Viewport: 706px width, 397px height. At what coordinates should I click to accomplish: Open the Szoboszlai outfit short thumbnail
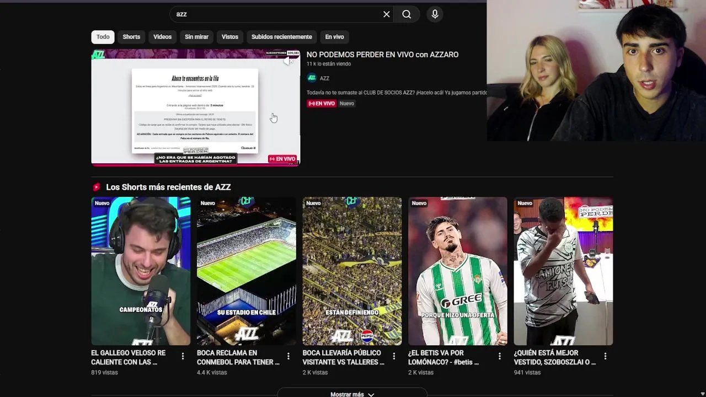pos(563,271)
